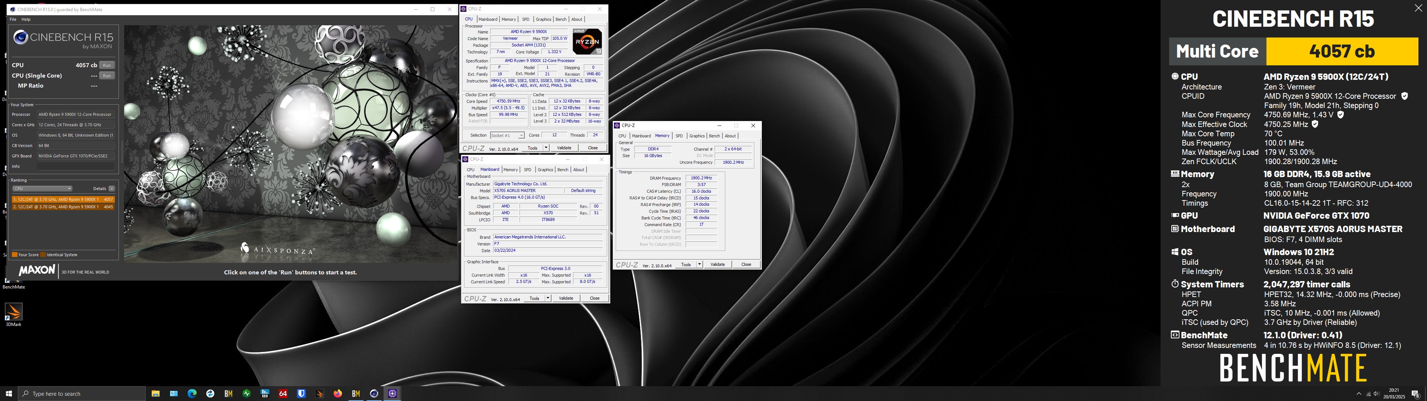Click GPU icon in BenchMate panel
This screenshot has height=401, width=1427.
[x=1175, y=215]
